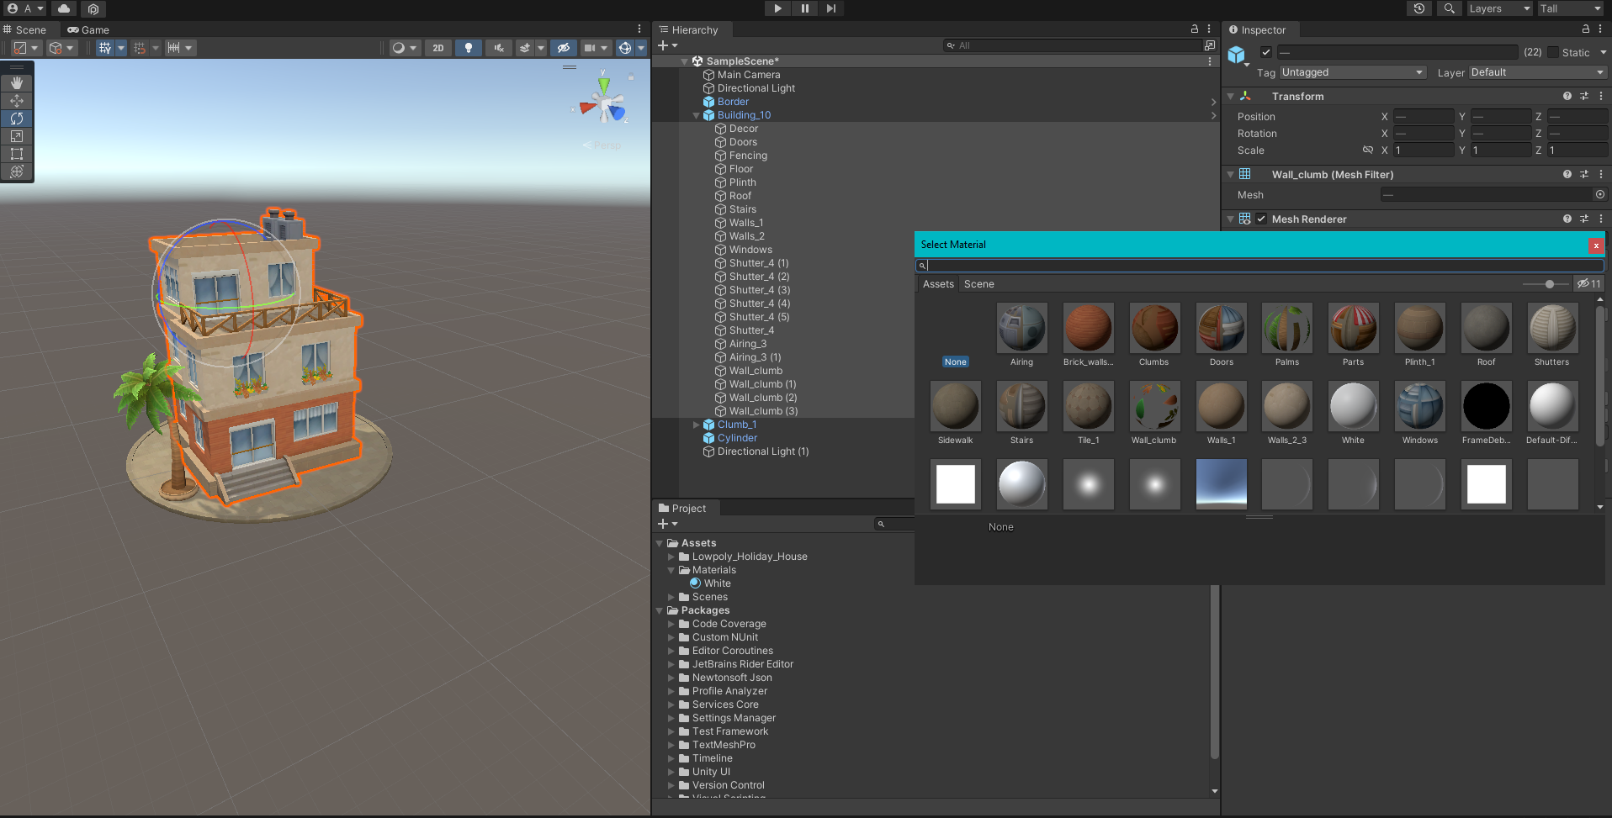Toggle scene lighting with the bulb icon
Viewport: 1612px width, 818px height.
(469, 48)
